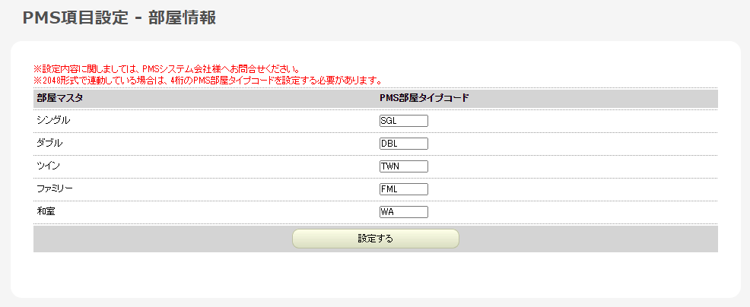Image resolution: width=750 pixels, height=307 pixels.
Task: Click the シングル room label
Action: pyautogui.click(x=53, y=120)
